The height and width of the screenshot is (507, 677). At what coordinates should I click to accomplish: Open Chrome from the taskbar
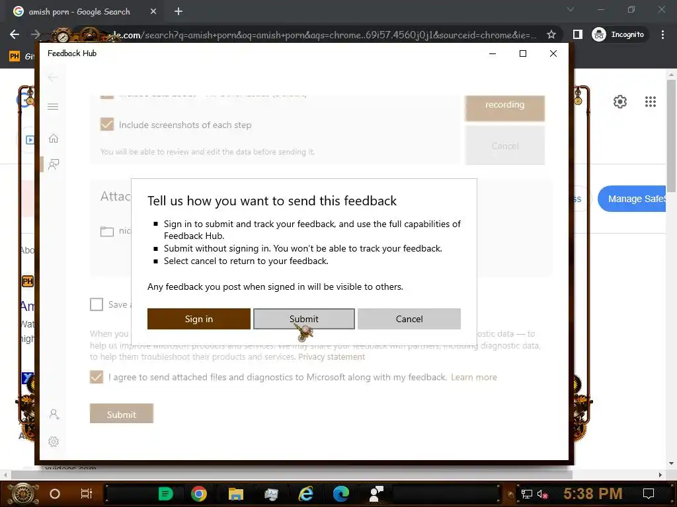tap(199, 494)
